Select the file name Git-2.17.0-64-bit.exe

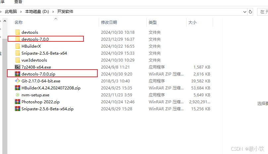coord(41,81)
